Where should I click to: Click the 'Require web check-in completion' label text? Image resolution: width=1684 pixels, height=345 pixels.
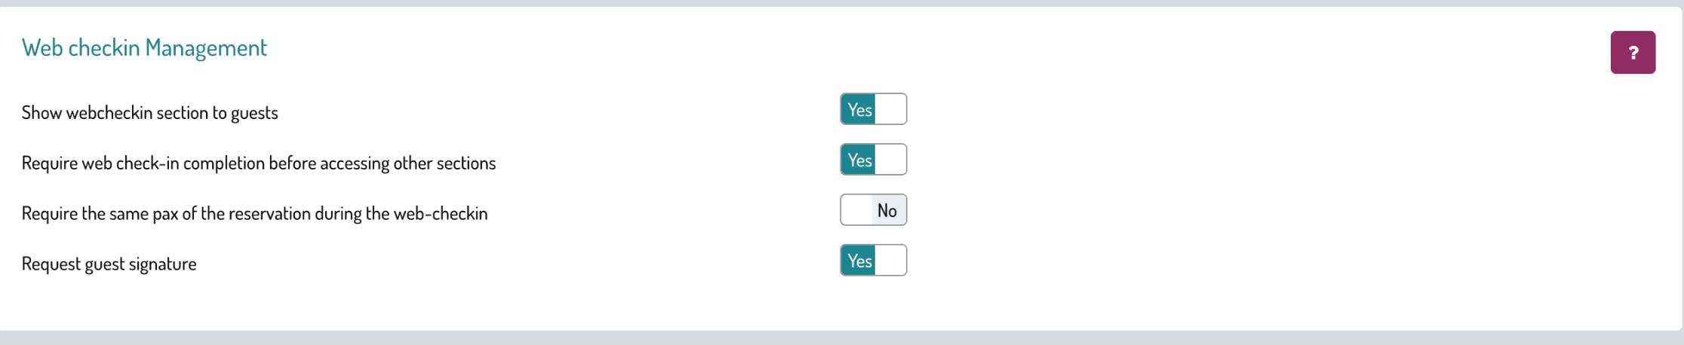coord(258,163)
